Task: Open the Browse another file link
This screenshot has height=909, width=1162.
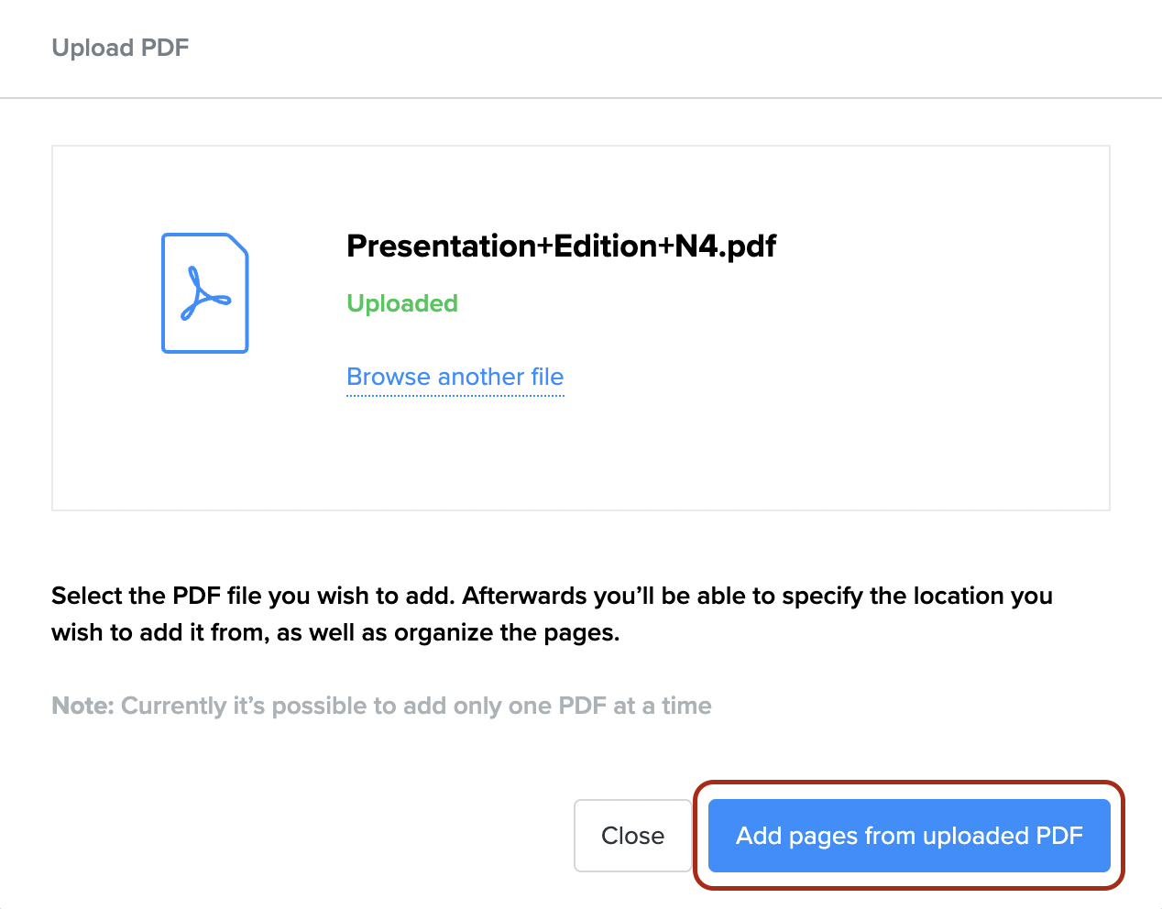Action: (455, 377)
